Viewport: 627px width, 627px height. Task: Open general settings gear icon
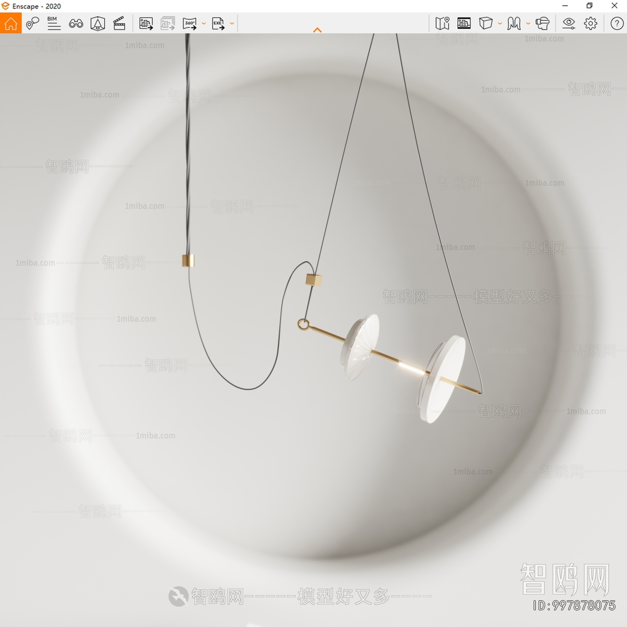pos(591,24)
